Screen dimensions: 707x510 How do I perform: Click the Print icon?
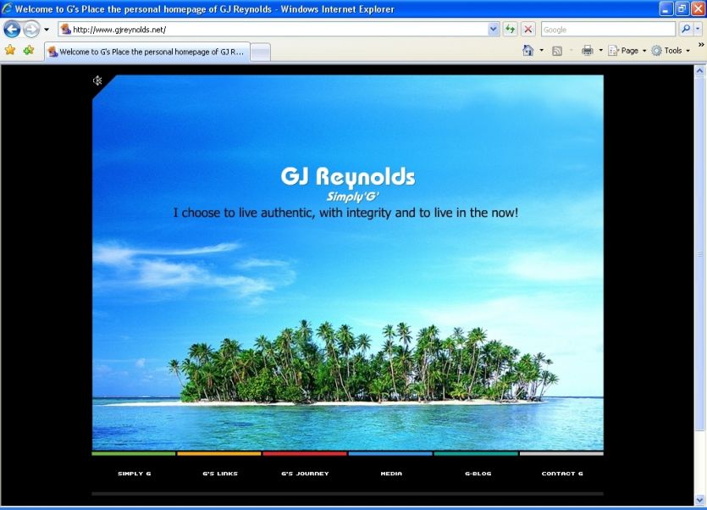coord(587,51)
